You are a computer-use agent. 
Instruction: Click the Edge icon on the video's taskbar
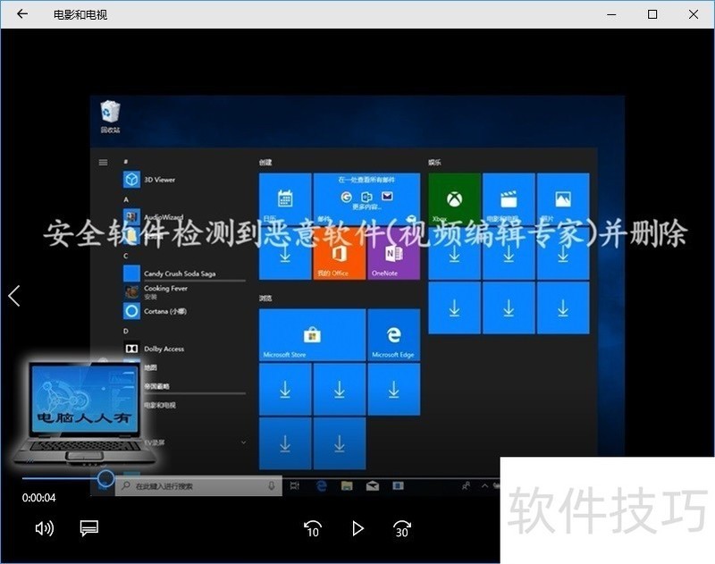coord(321,486)
